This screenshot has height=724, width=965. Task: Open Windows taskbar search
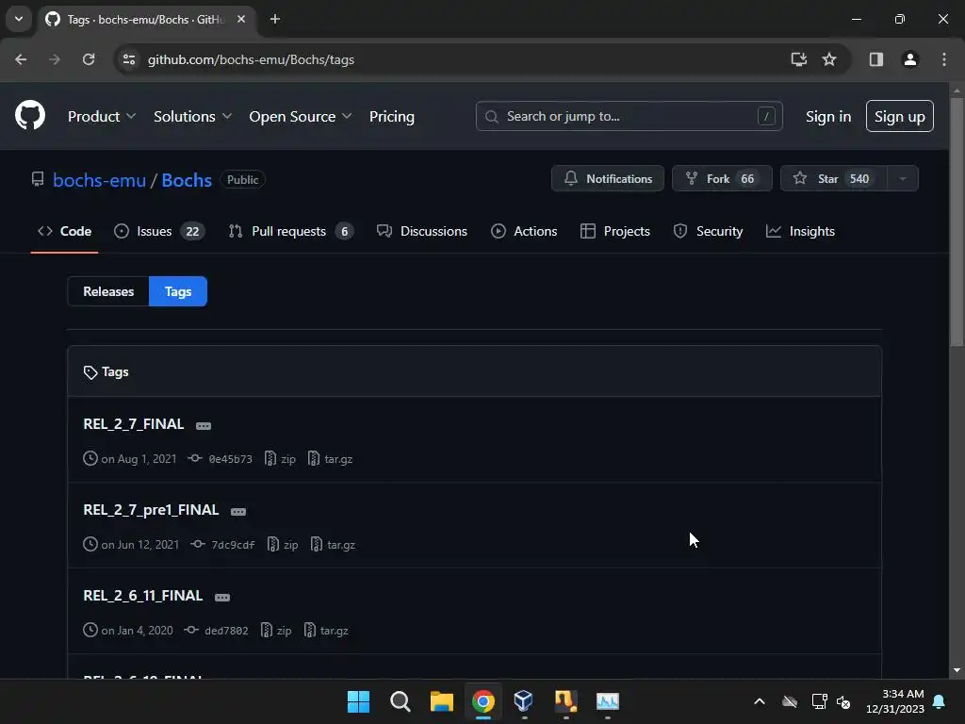(x=400, y=701)
